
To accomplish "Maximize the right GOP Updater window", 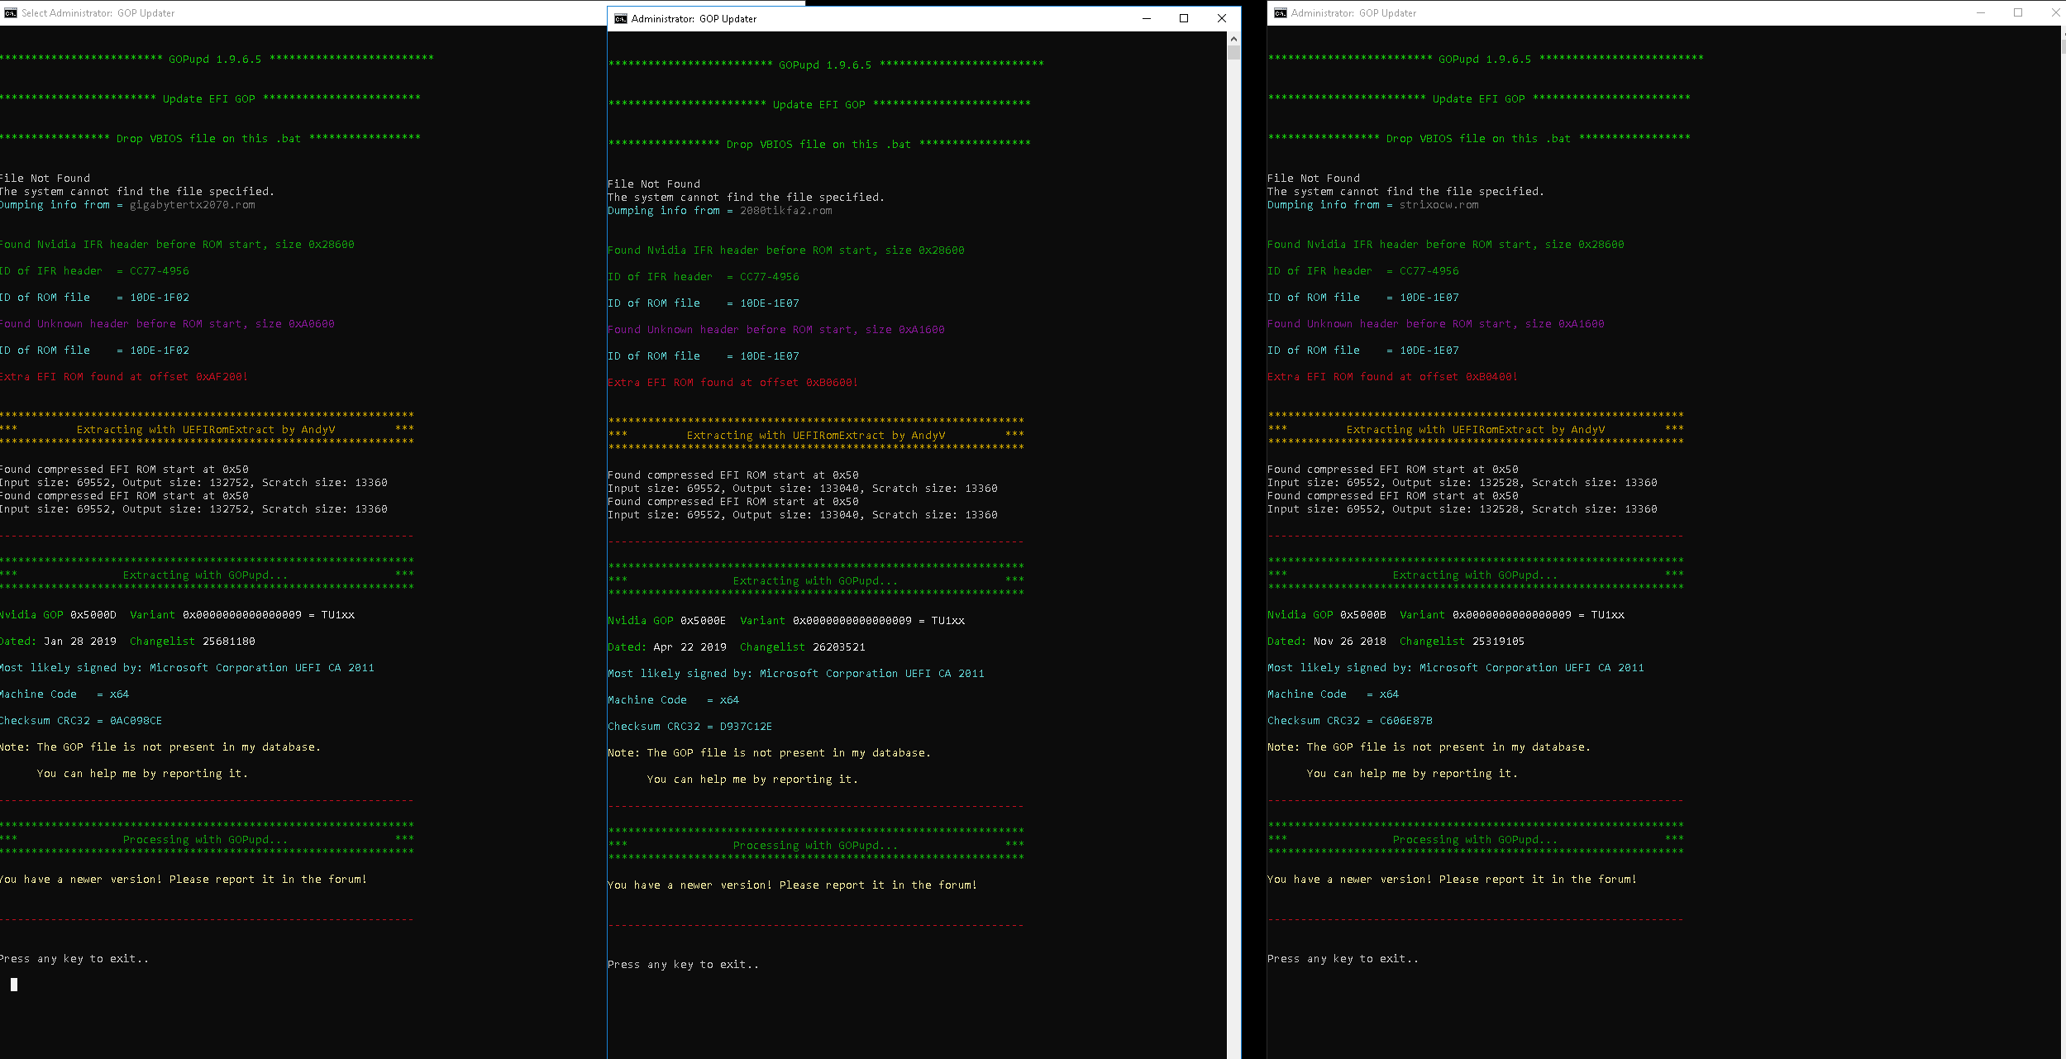I will pos(2018,13).
